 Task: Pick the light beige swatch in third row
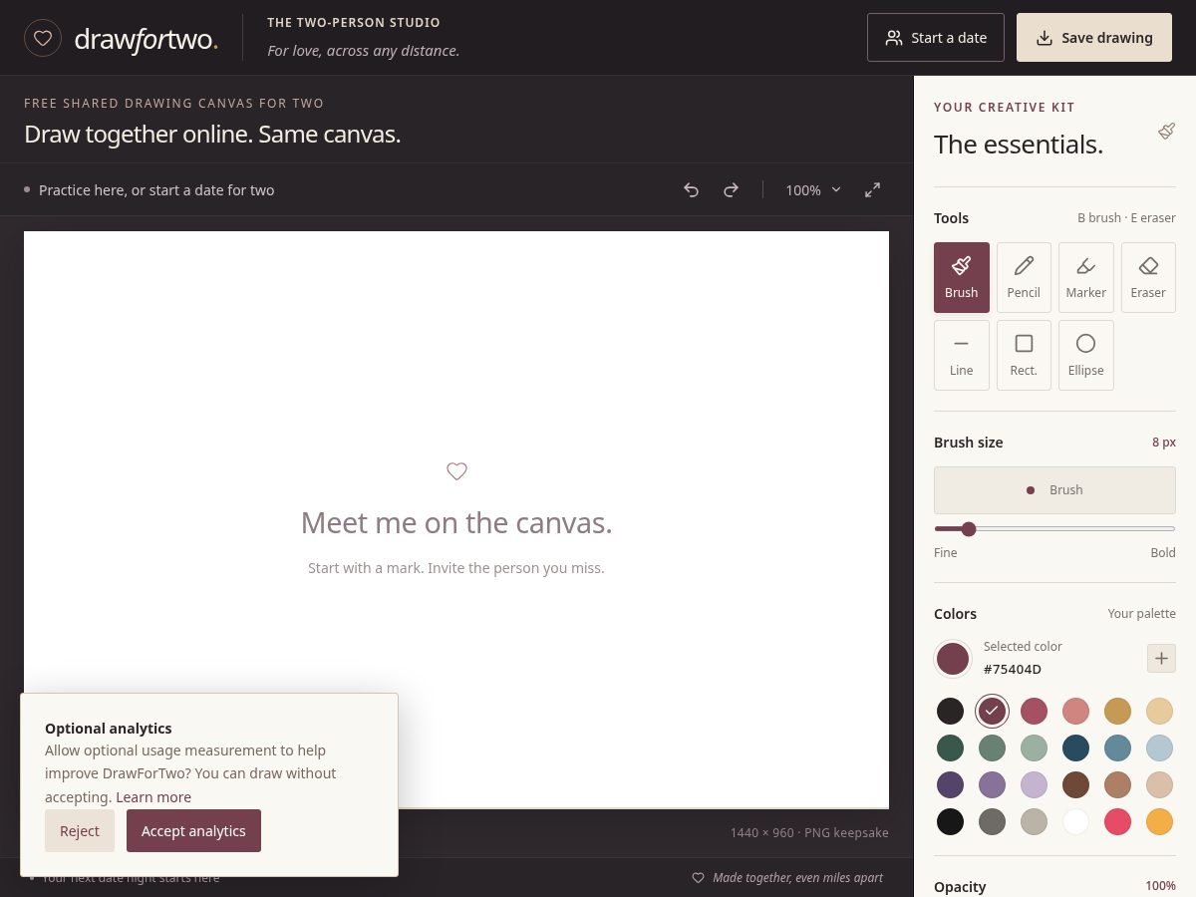1159,784
